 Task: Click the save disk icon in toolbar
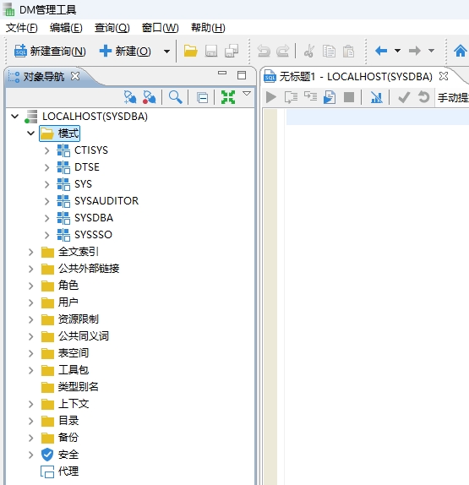(211, 51)
